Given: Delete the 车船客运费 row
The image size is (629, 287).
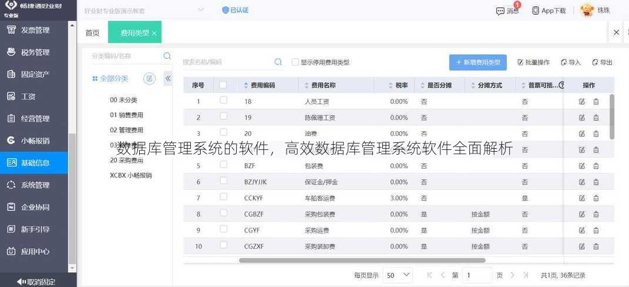Looking at the screenshot, I should pos(596,198).
